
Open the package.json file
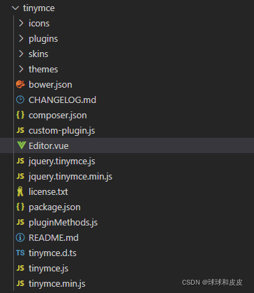click(x=54, y=207)
